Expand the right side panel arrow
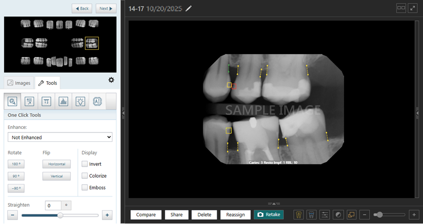The image size is (423, 224). click(x=417, y=113)
